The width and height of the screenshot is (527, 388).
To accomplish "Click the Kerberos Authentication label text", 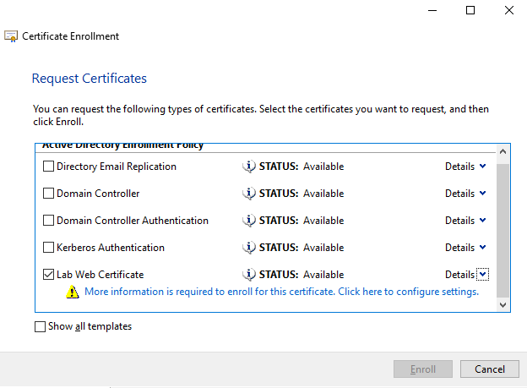I will coord(111,248).
